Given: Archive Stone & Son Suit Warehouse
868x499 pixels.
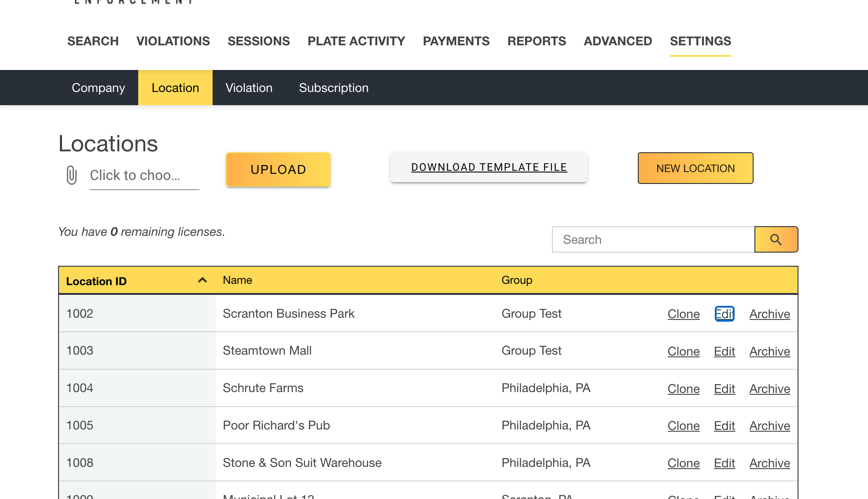Looking at the screenshot, I should (769, 463).
